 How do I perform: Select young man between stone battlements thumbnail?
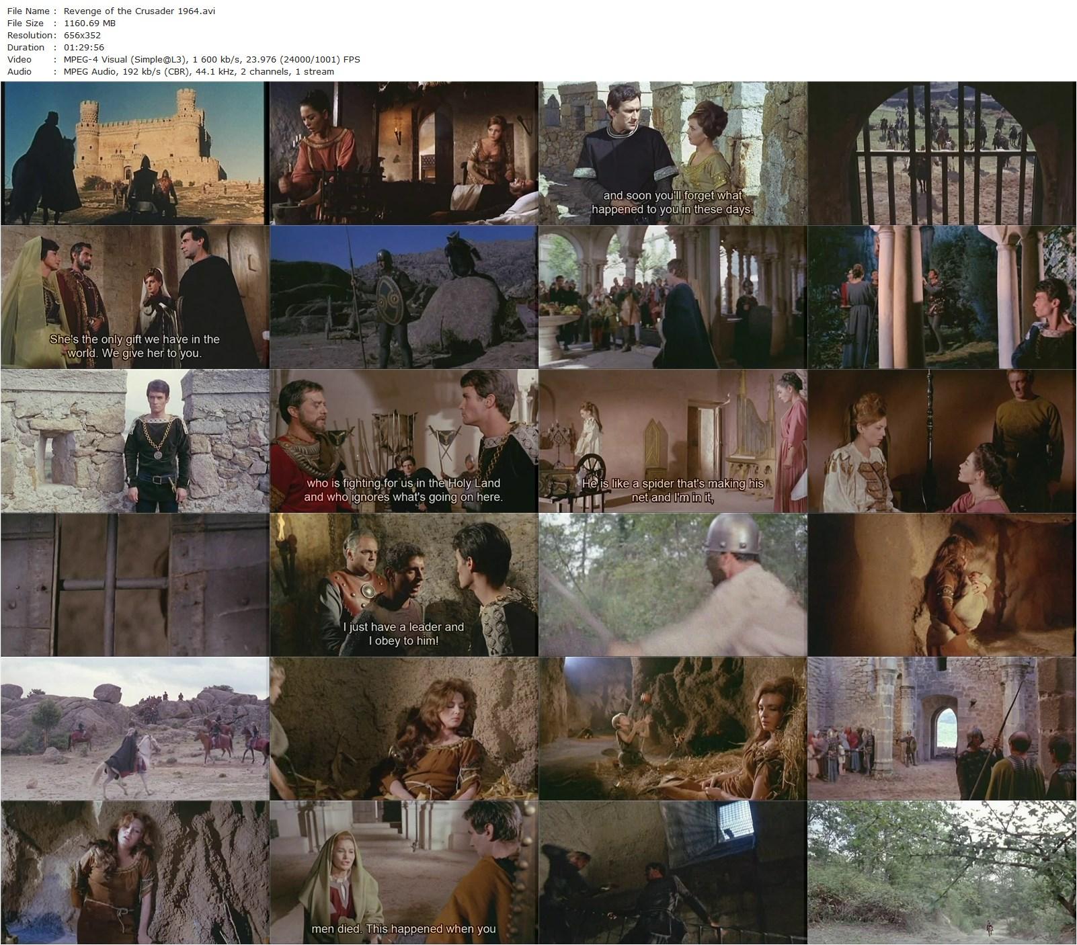pyautogui.click(x=134, y=441)
